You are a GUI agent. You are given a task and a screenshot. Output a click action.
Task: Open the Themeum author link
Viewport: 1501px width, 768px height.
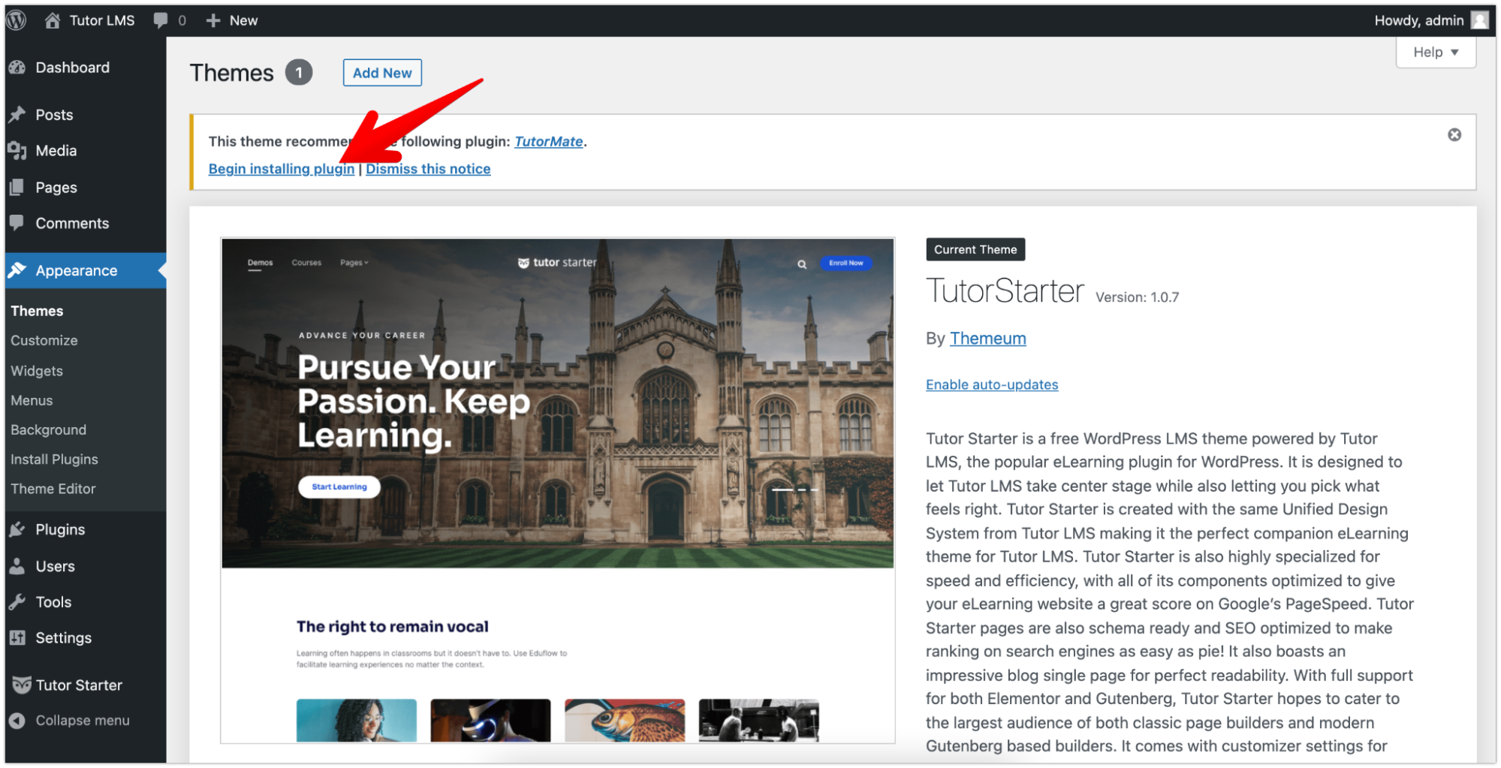987,339
